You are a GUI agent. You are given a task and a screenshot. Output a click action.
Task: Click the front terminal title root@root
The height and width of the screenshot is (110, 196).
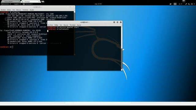85,22
